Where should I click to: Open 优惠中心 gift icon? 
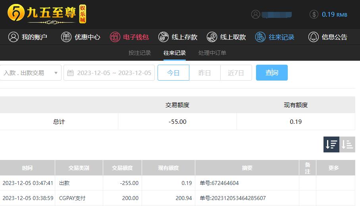[x=66, y=37]
